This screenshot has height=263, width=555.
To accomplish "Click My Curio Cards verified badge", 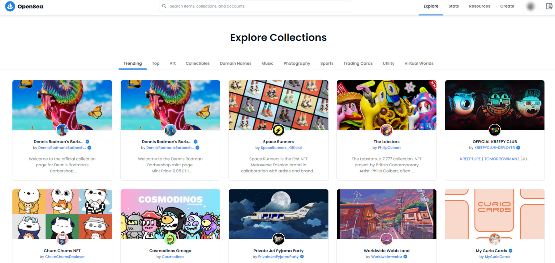I will tap(511, 251).
